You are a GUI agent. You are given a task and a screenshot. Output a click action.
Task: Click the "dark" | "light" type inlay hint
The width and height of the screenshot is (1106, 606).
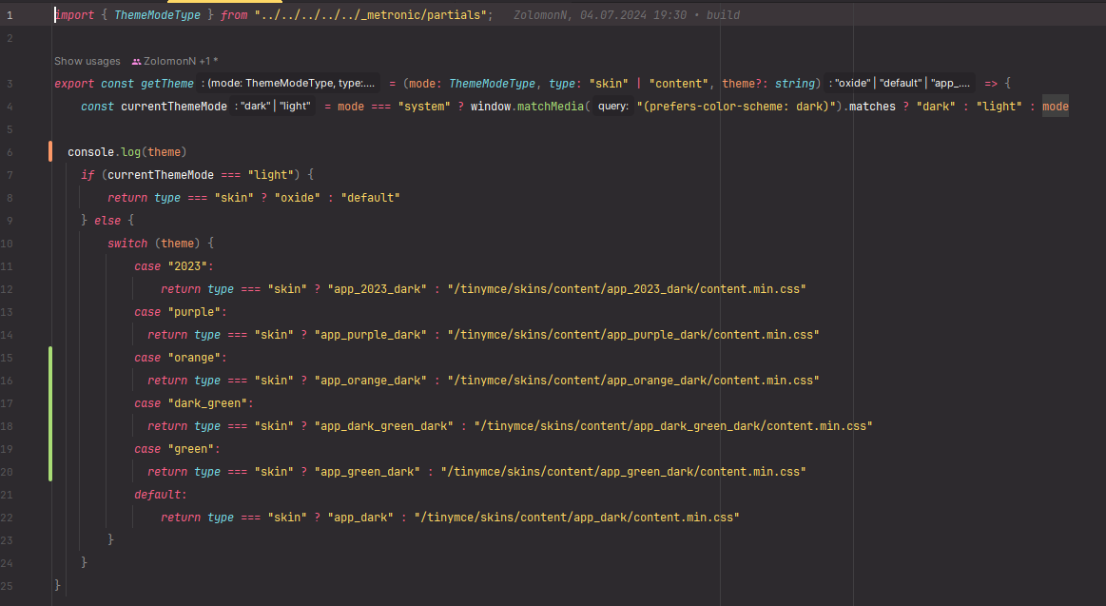[x=276, y=107]
